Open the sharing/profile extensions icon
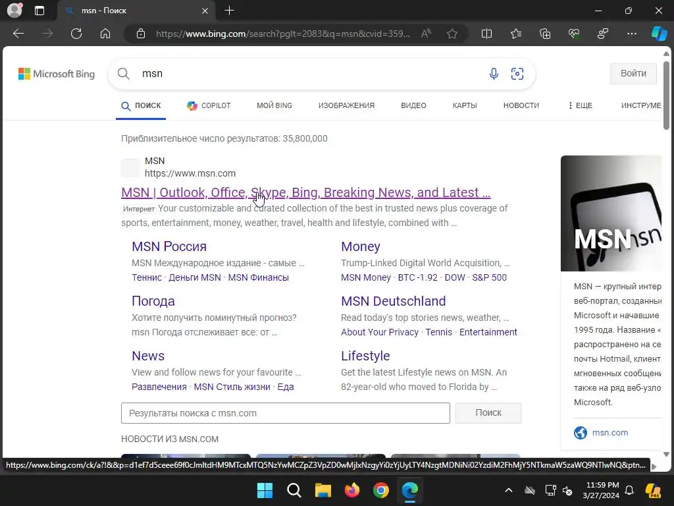Image resolution: width=674 pixels, height=506 pixels. coord(603,34)
